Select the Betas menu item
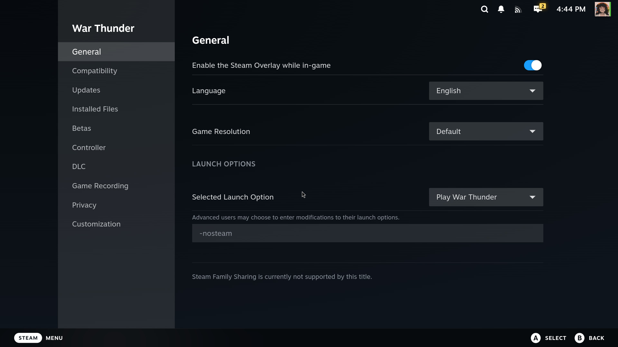Screen dimensions: 618x347 [81, 128]
